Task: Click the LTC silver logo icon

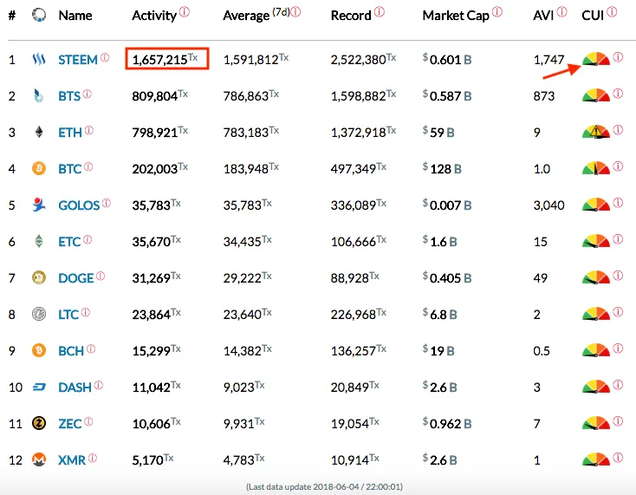Action: [39, 314]
